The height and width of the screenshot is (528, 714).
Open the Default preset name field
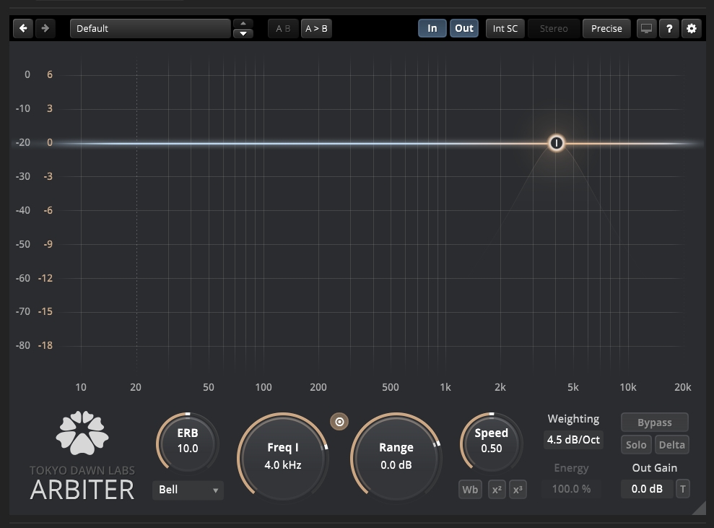point(150,28)
